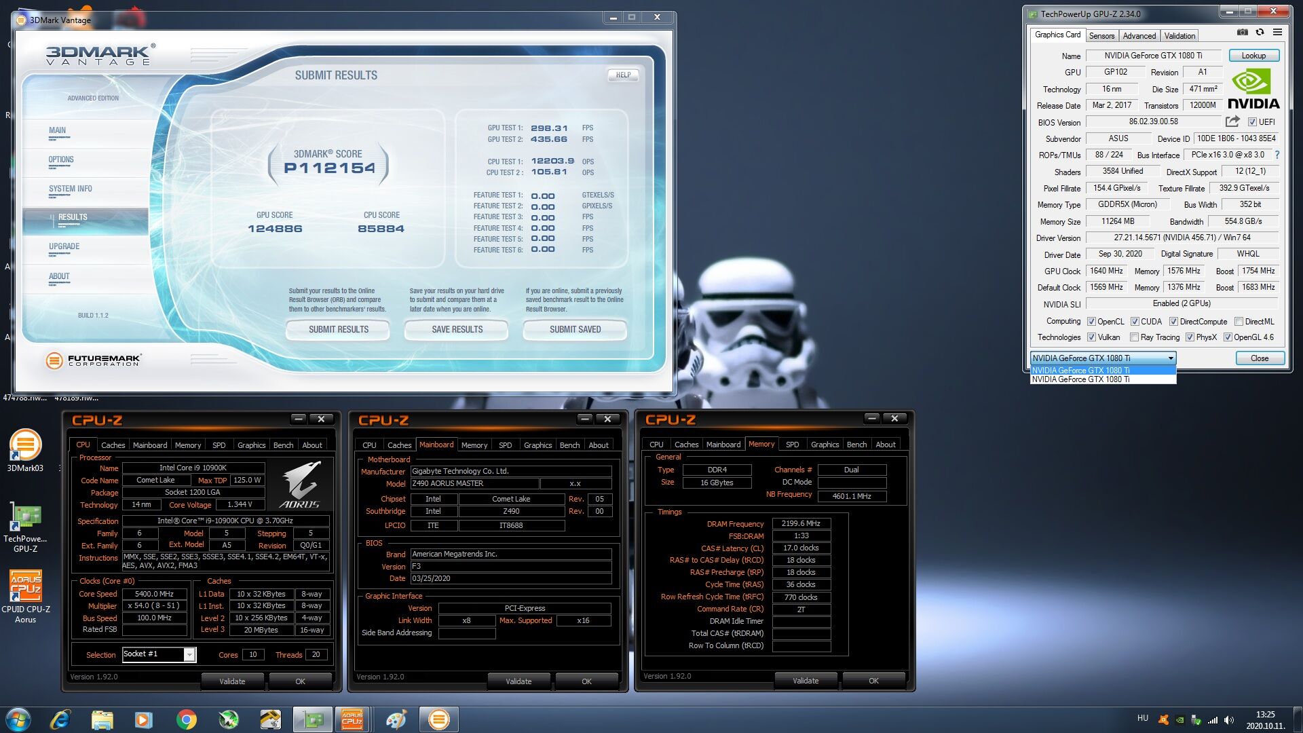This screenshot has height=733, width=1303.
Task: Click the SUBMIT RESULTS button
Action: (x=338, y=330)
